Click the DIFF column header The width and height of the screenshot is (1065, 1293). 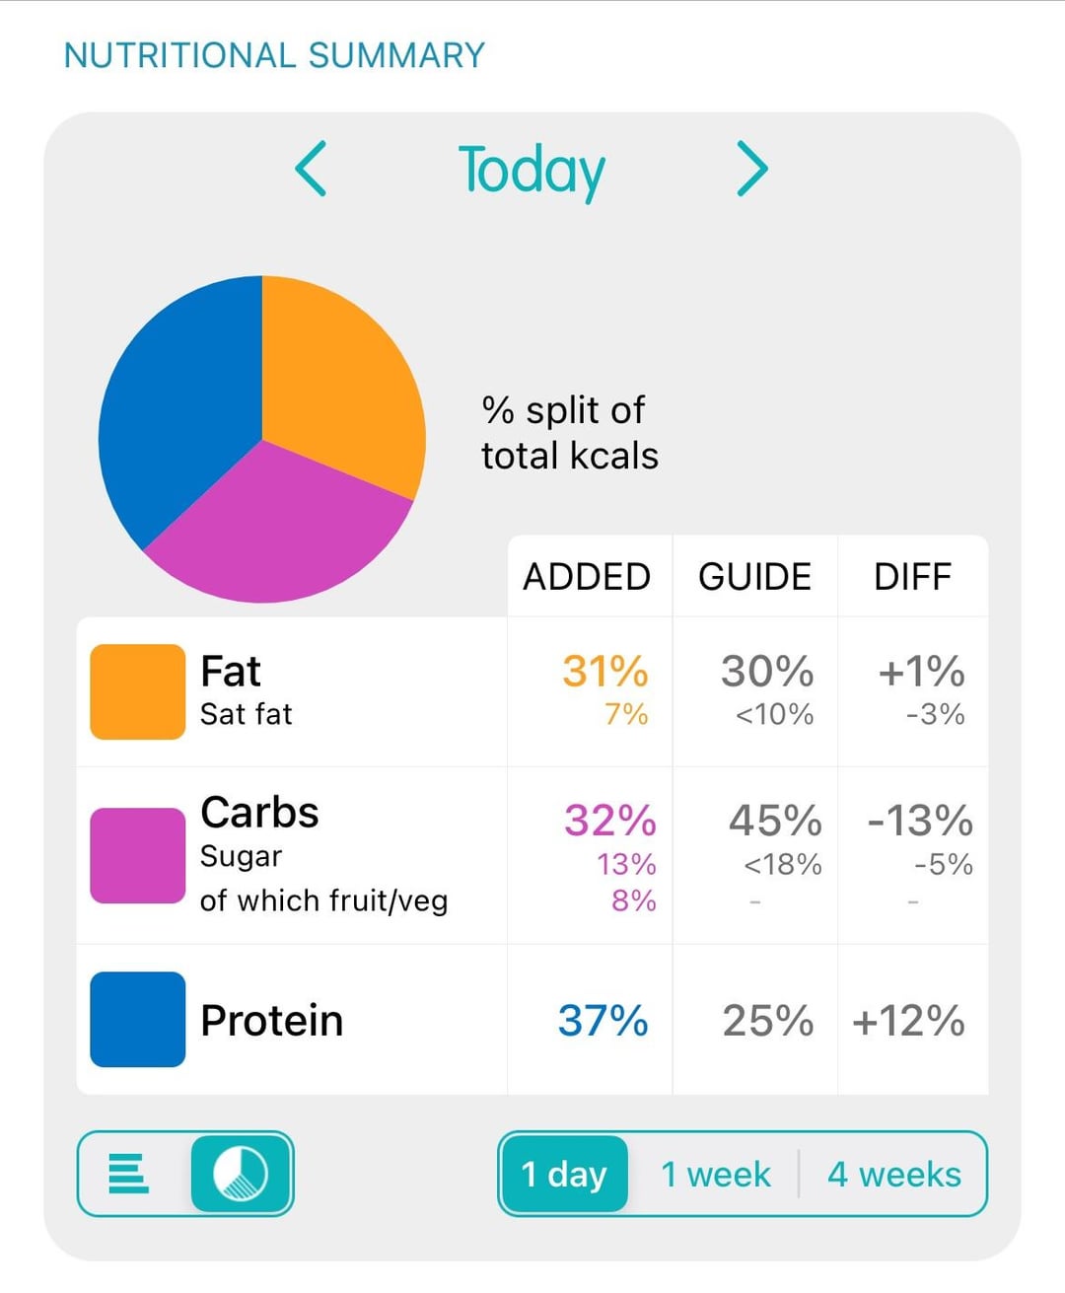[x=912, y=577]
